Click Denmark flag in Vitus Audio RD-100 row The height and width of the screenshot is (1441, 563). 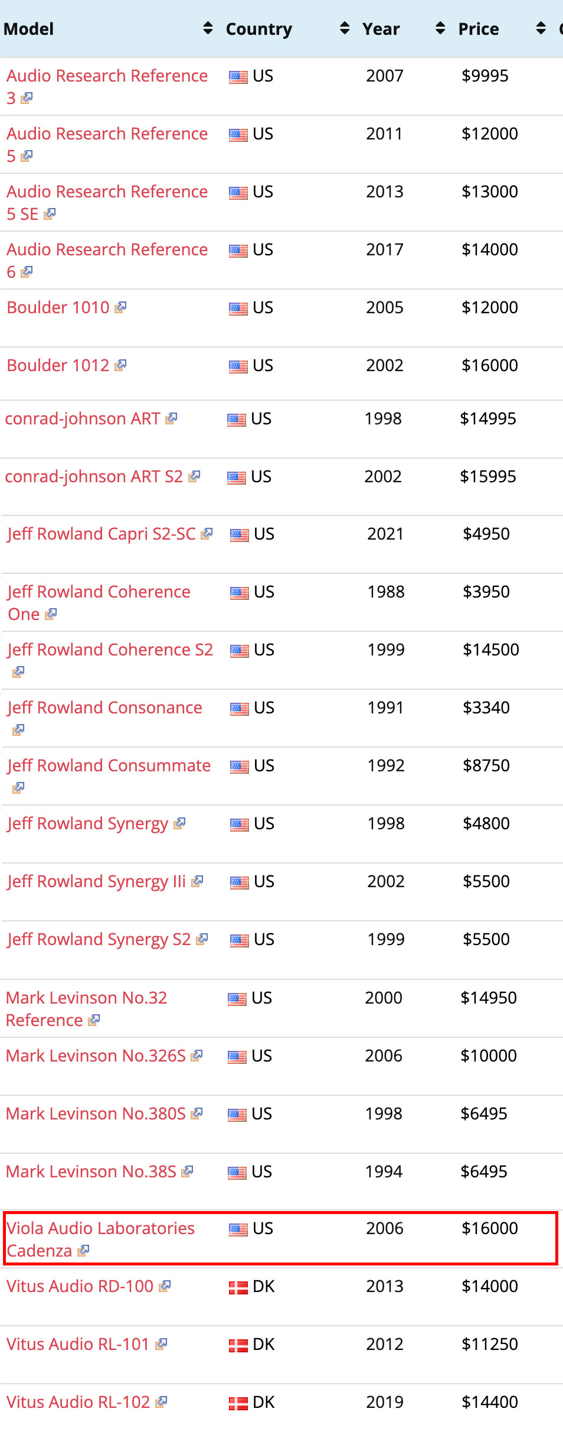tap(238, 1287)
